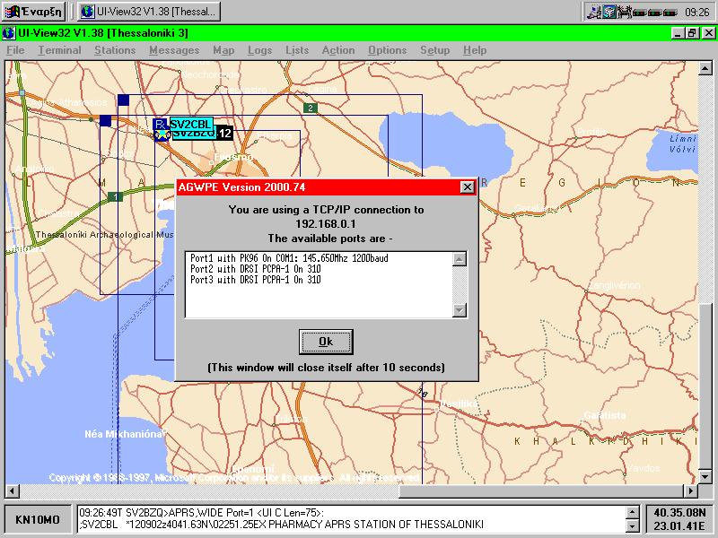Click the third modem tray icon
Viewport: 718px width, 538px height.
(x=670, y=13)
